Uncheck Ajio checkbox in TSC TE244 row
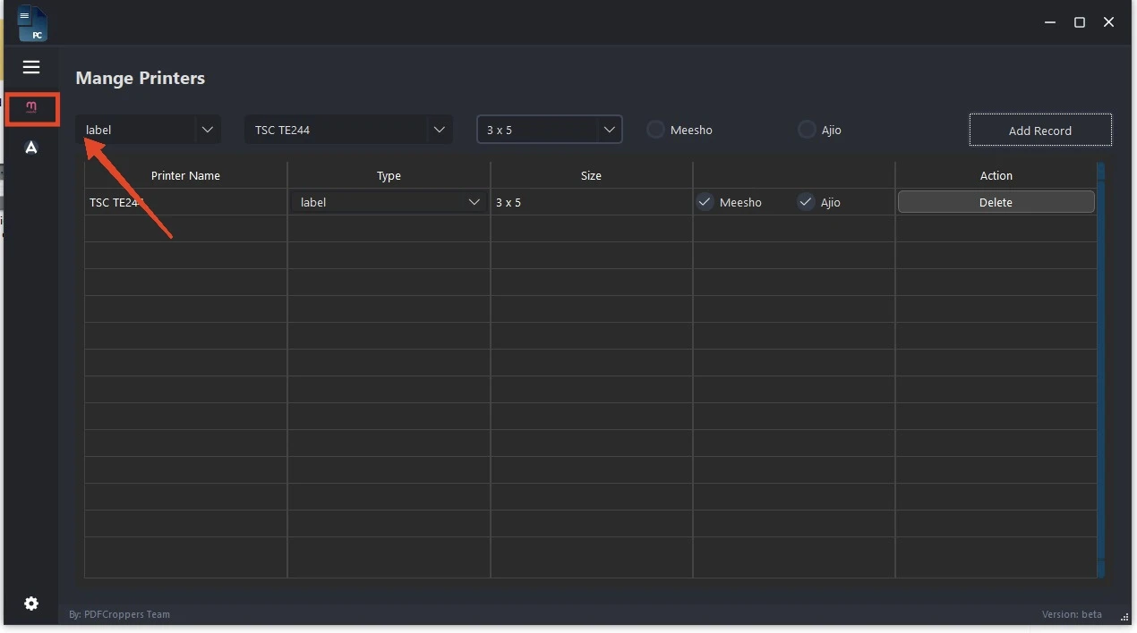Screen dimensions: 1137x633 pyautogui.click(x=807, y=202)
